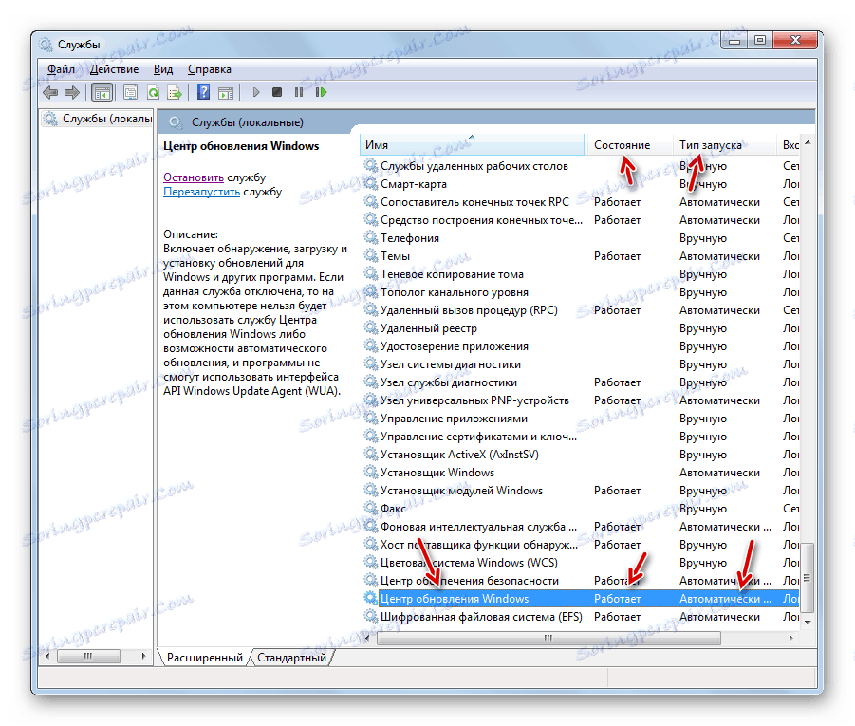Click gear icon of Тополог канального уровня

point(371,291)
